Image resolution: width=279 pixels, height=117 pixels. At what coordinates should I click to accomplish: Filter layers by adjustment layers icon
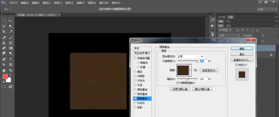(x=242, y=30)
